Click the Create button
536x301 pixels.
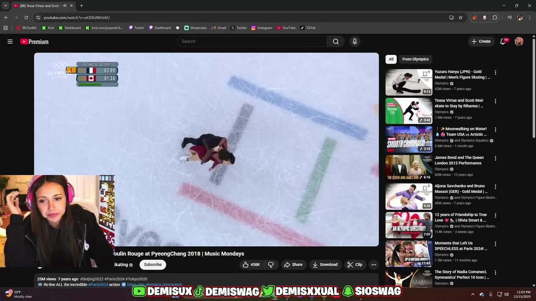pyautogui.click(x=481, y=41)
